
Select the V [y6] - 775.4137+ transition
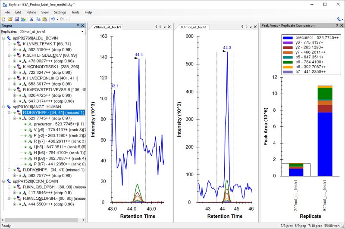click(60, 130)
